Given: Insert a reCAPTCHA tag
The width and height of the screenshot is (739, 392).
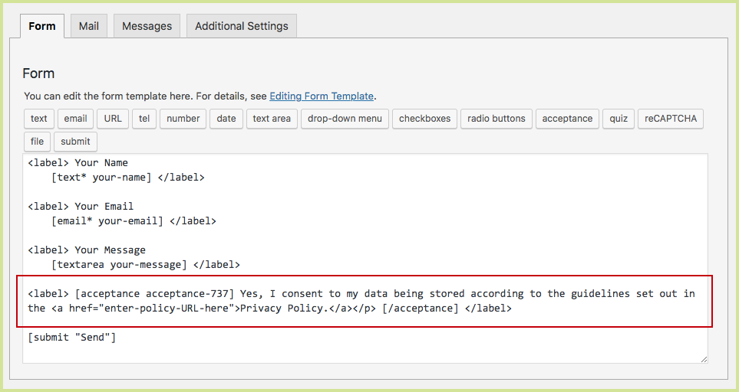Looking at the screenshot, I should pos(670,119).
